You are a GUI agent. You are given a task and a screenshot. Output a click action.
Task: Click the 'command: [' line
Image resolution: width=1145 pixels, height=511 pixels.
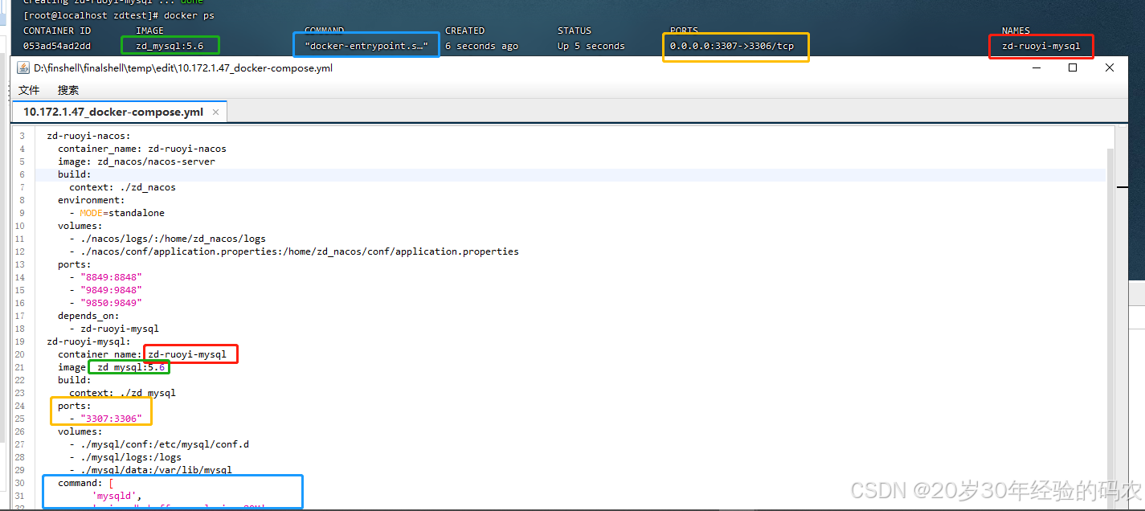86,483
